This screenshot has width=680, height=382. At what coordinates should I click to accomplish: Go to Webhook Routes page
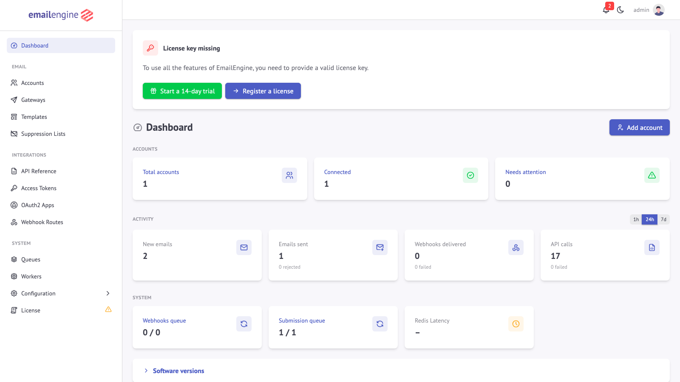(x=61, y=222)
